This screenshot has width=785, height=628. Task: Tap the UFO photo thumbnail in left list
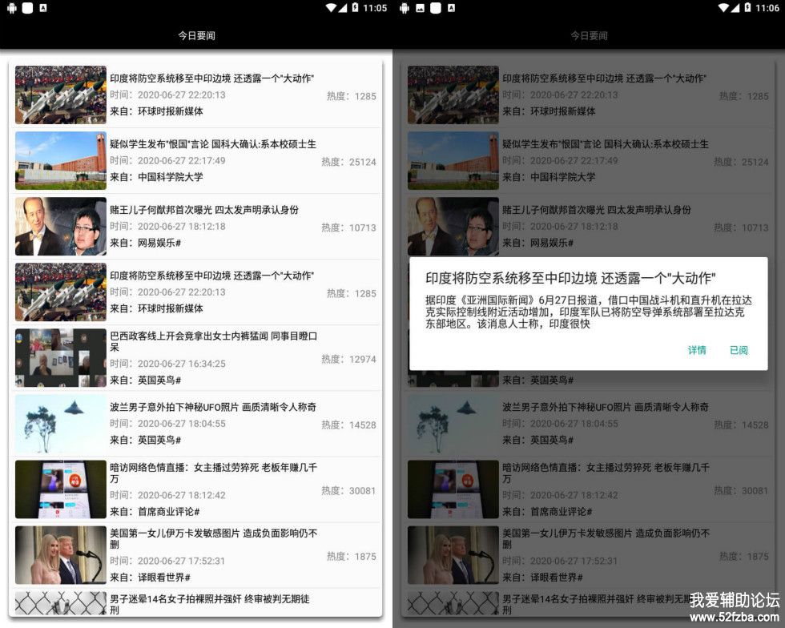tap(61, 423)
